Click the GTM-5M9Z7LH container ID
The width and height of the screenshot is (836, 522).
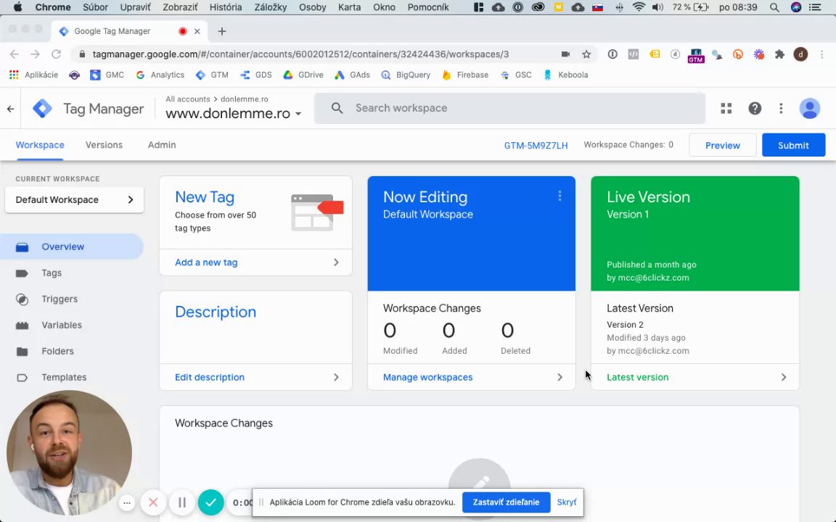536,146
